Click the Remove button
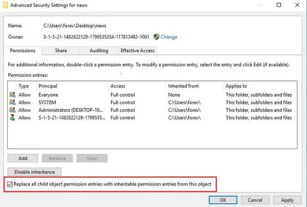 click(57, 158)
